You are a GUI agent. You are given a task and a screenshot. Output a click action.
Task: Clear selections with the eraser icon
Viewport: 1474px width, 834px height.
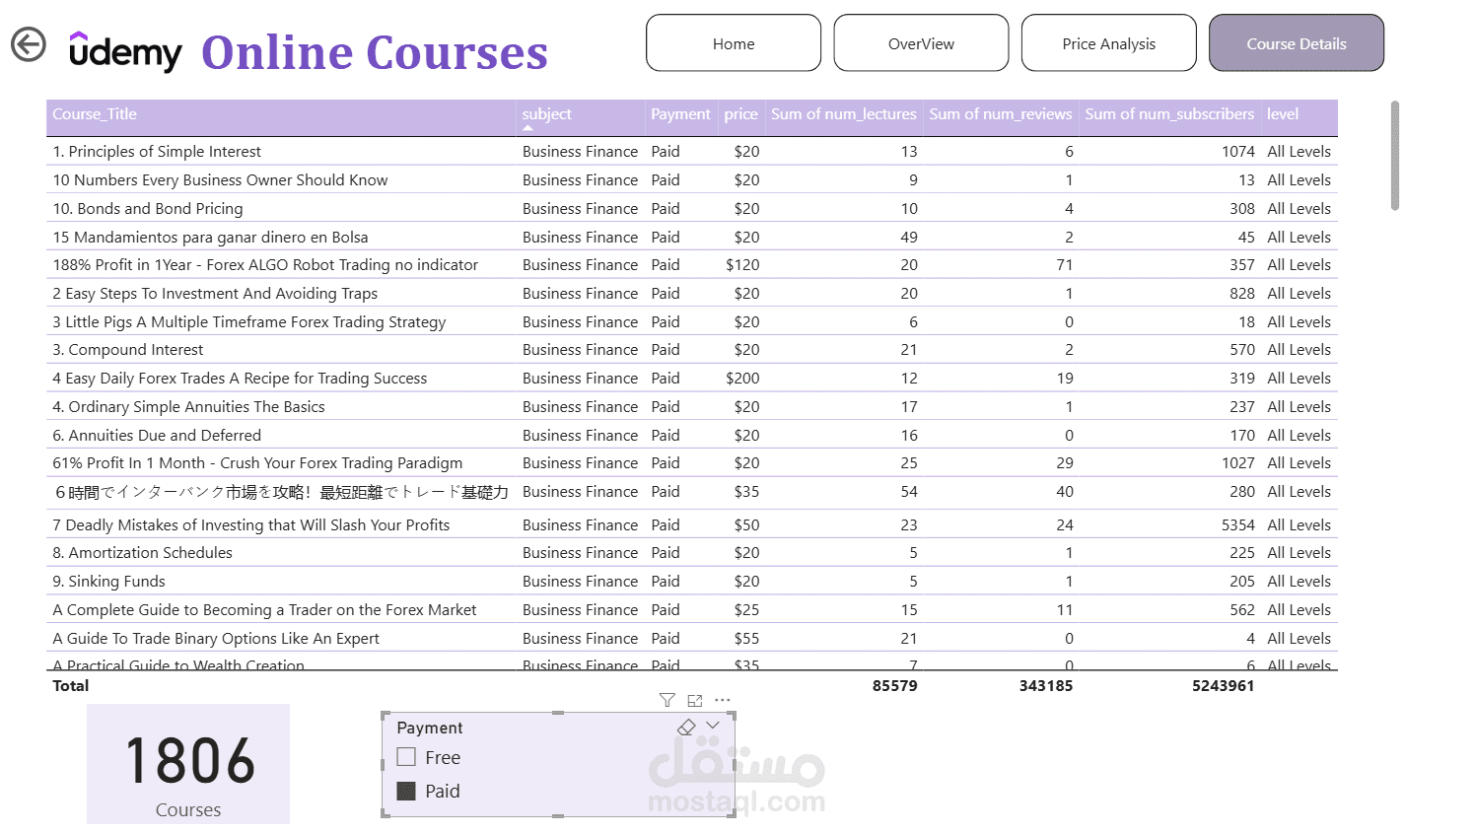[686, 727]
